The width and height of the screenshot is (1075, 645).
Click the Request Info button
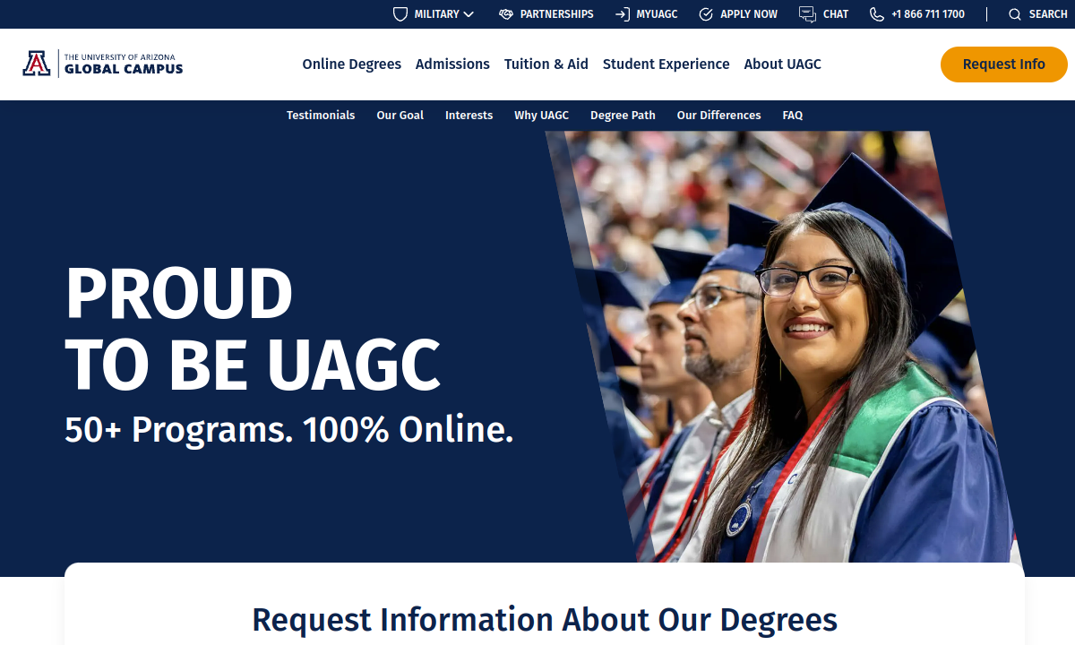(x=1004, y=64)
